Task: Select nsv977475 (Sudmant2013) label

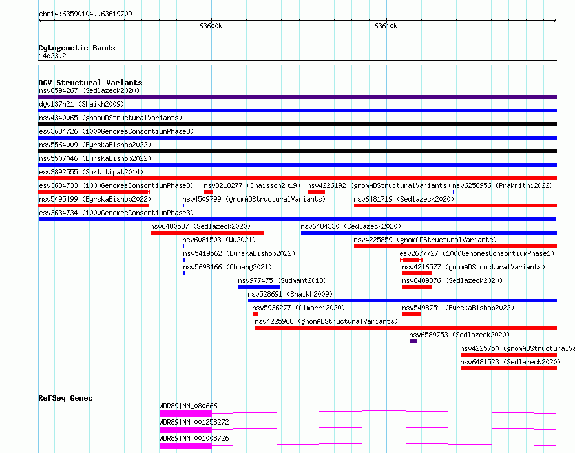Action: (282, 280)
